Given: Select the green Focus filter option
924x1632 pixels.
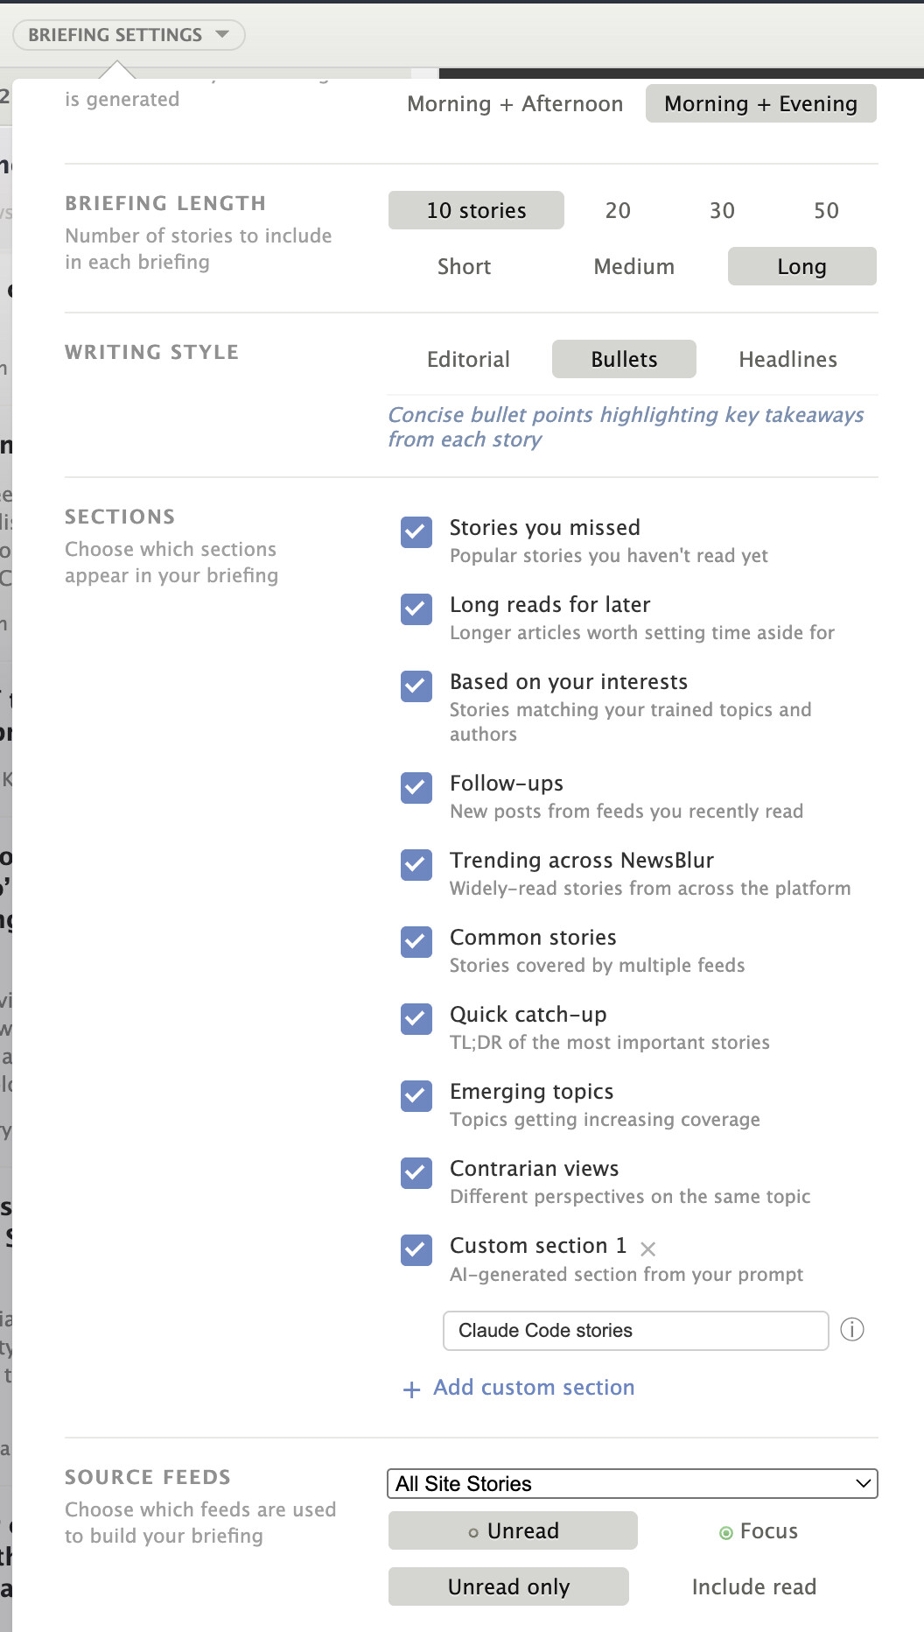Looking at the screenshot, I should coord(758,1531).
